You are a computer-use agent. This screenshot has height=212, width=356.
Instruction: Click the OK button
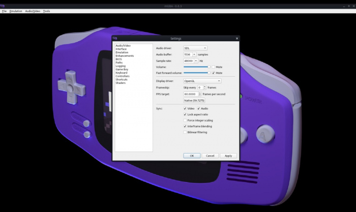(x=192, y=156)
